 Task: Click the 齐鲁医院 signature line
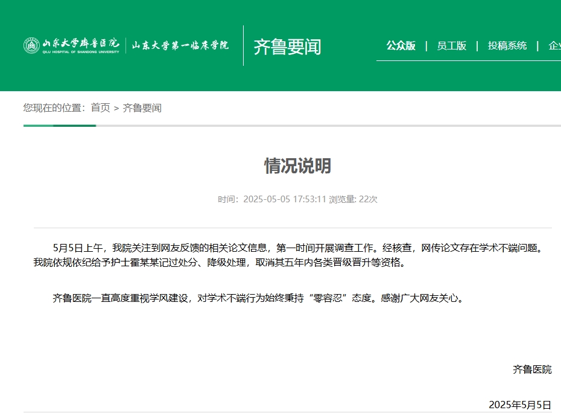532,370
